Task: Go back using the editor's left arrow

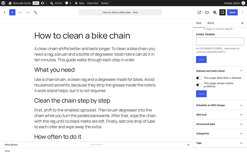Action: point(5,12)
